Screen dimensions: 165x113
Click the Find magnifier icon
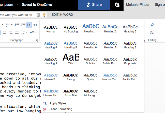click(x=152, y=25)
